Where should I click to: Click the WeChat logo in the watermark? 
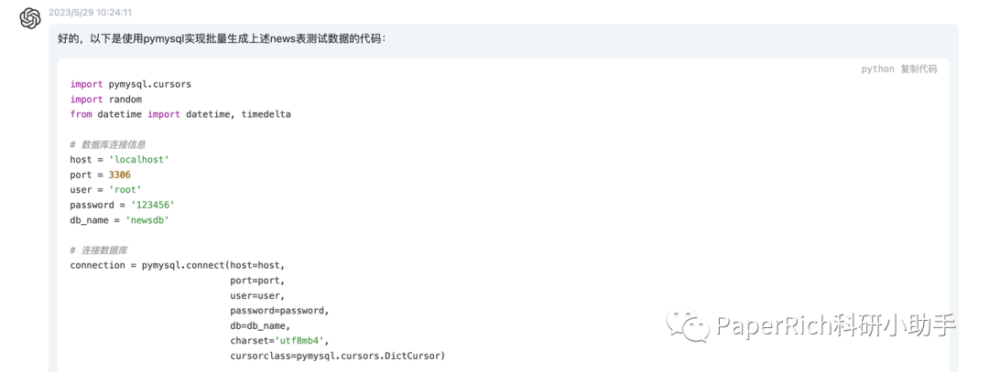688,324
